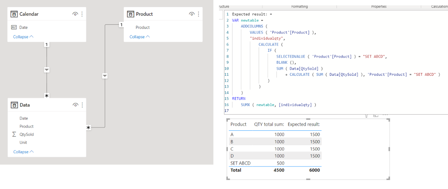
Task: Click the many marker above Data table
Action: tap(47, 95)
